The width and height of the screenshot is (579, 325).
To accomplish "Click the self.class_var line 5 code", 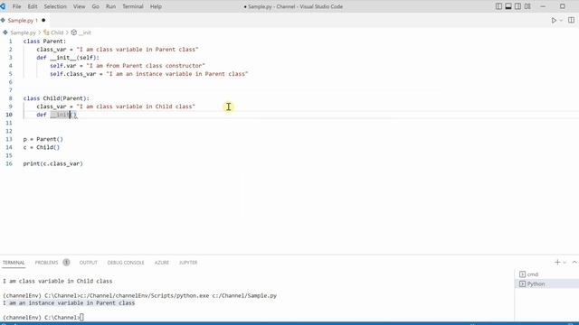I will (148, 74).
